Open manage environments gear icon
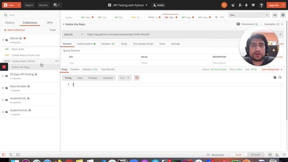The height and width of the screenshot is (162, 288). click(283, 15)
